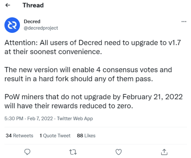Open the @decredproject handle link

click(x=41, y=28)
